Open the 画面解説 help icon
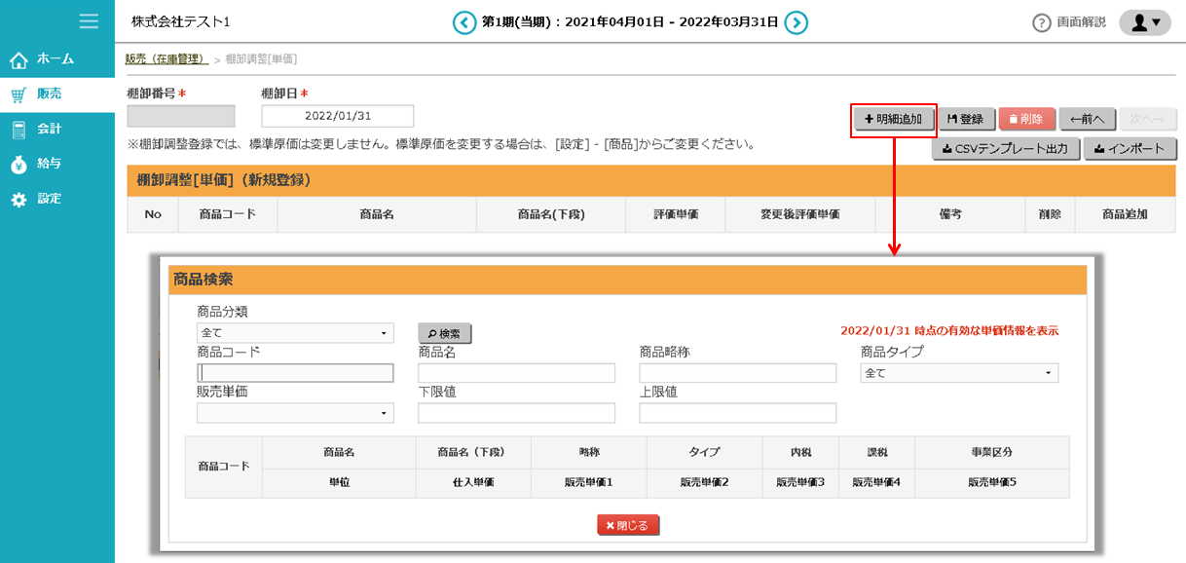The image size is (1186, 563). 1041,22
